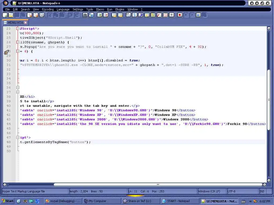Toggle Show All Characters pilcrow icon
Image resolution: width=274 pixels, height=205 pixels.
[x=135, y=15]
